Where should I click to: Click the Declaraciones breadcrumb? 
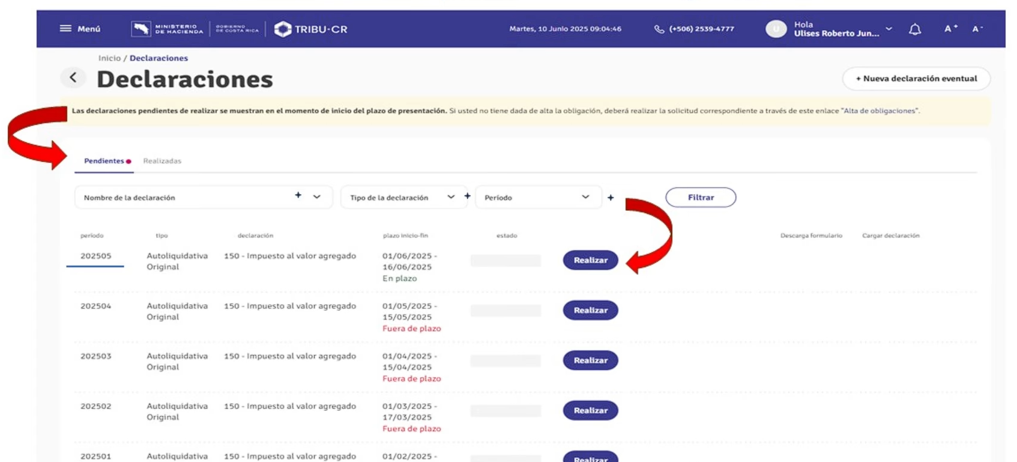(x=158, y=58)
